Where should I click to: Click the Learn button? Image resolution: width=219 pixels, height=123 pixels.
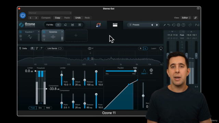point(154,49)
